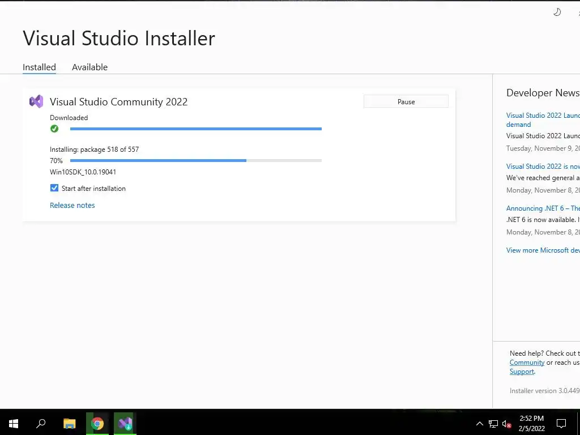Switch to the Installed tab
Image resolution: width=580 pixels, height=435 pixels.
(x=39, y=67)
